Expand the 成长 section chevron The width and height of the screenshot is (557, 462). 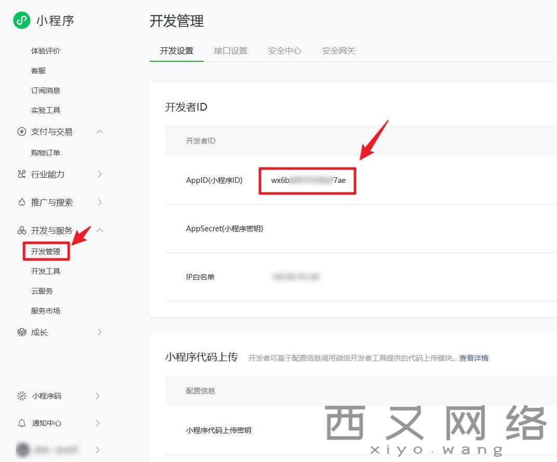click(100, 332)
